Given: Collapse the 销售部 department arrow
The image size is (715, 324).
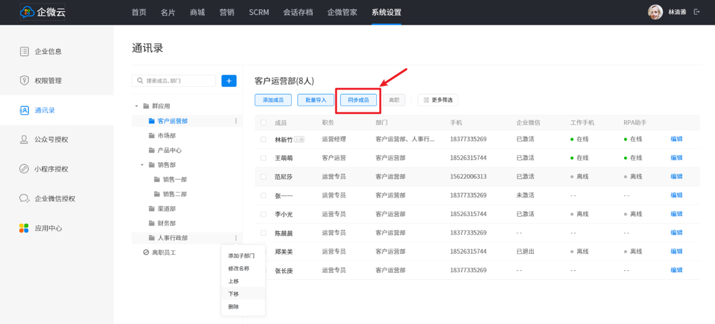Looking at the screenshot, I should point(142,165).
